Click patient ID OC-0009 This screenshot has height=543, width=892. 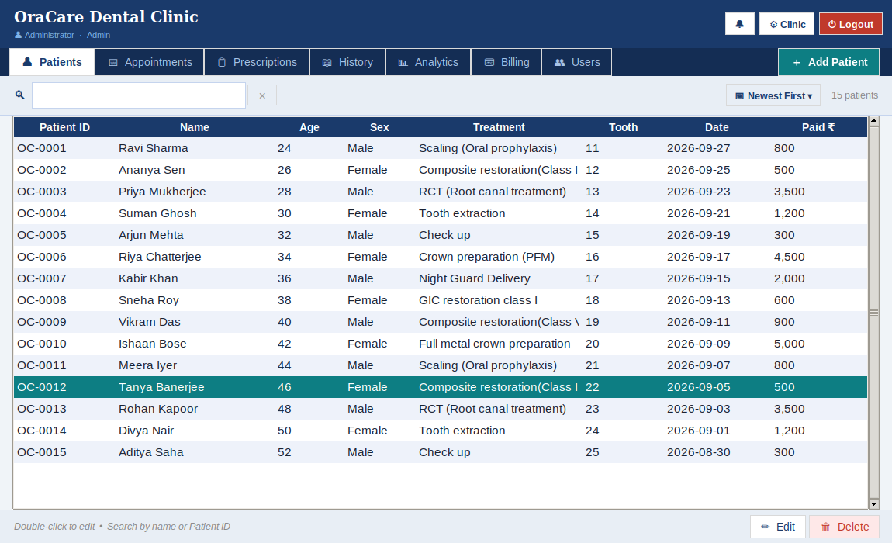[x=42, y=322]
